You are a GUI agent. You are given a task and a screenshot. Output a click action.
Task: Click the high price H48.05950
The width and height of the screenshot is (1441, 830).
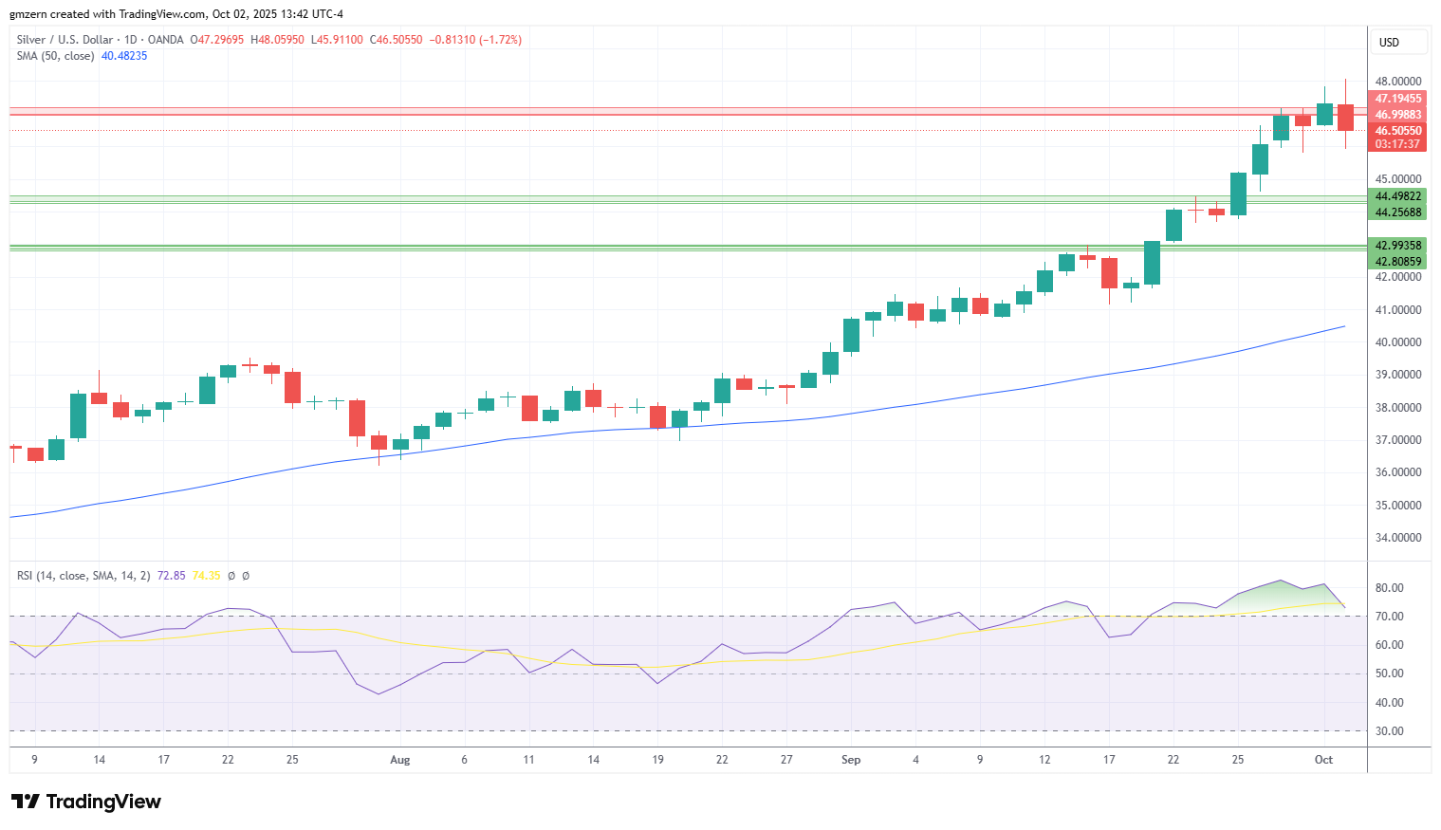277,40
